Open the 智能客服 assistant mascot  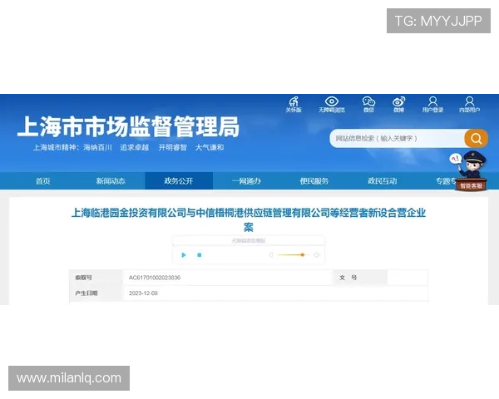471,171
